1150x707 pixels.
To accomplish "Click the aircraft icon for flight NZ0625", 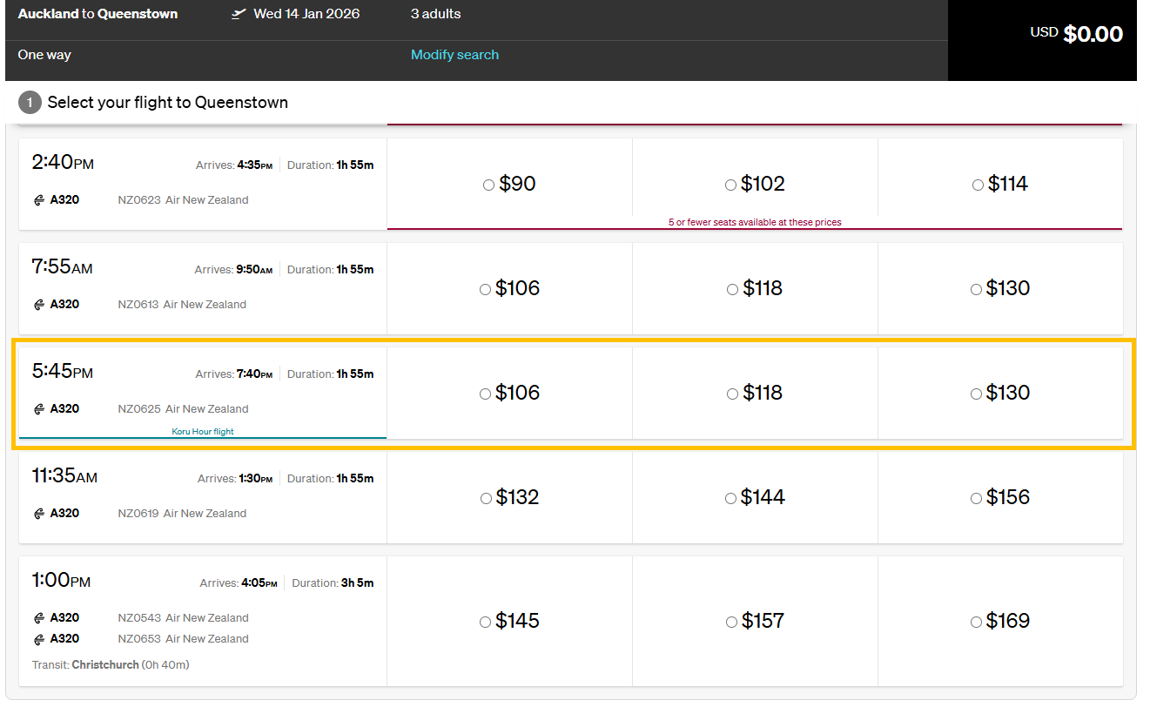I will (39, 409).
